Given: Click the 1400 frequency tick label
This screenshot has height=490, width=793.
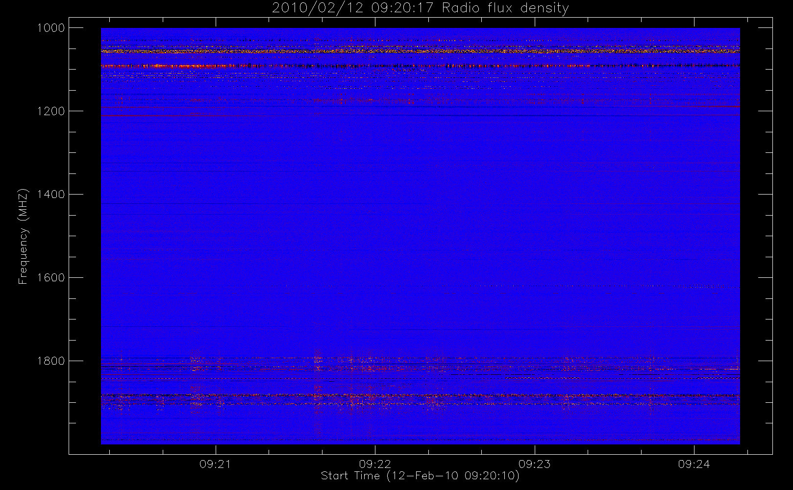Looking at the screenshot, I should coord(51,195).
